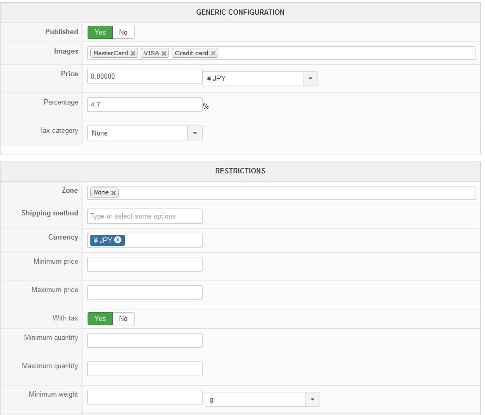Click the Minimum weight value field
Viewport: 485px width, 415px height.
144,397
